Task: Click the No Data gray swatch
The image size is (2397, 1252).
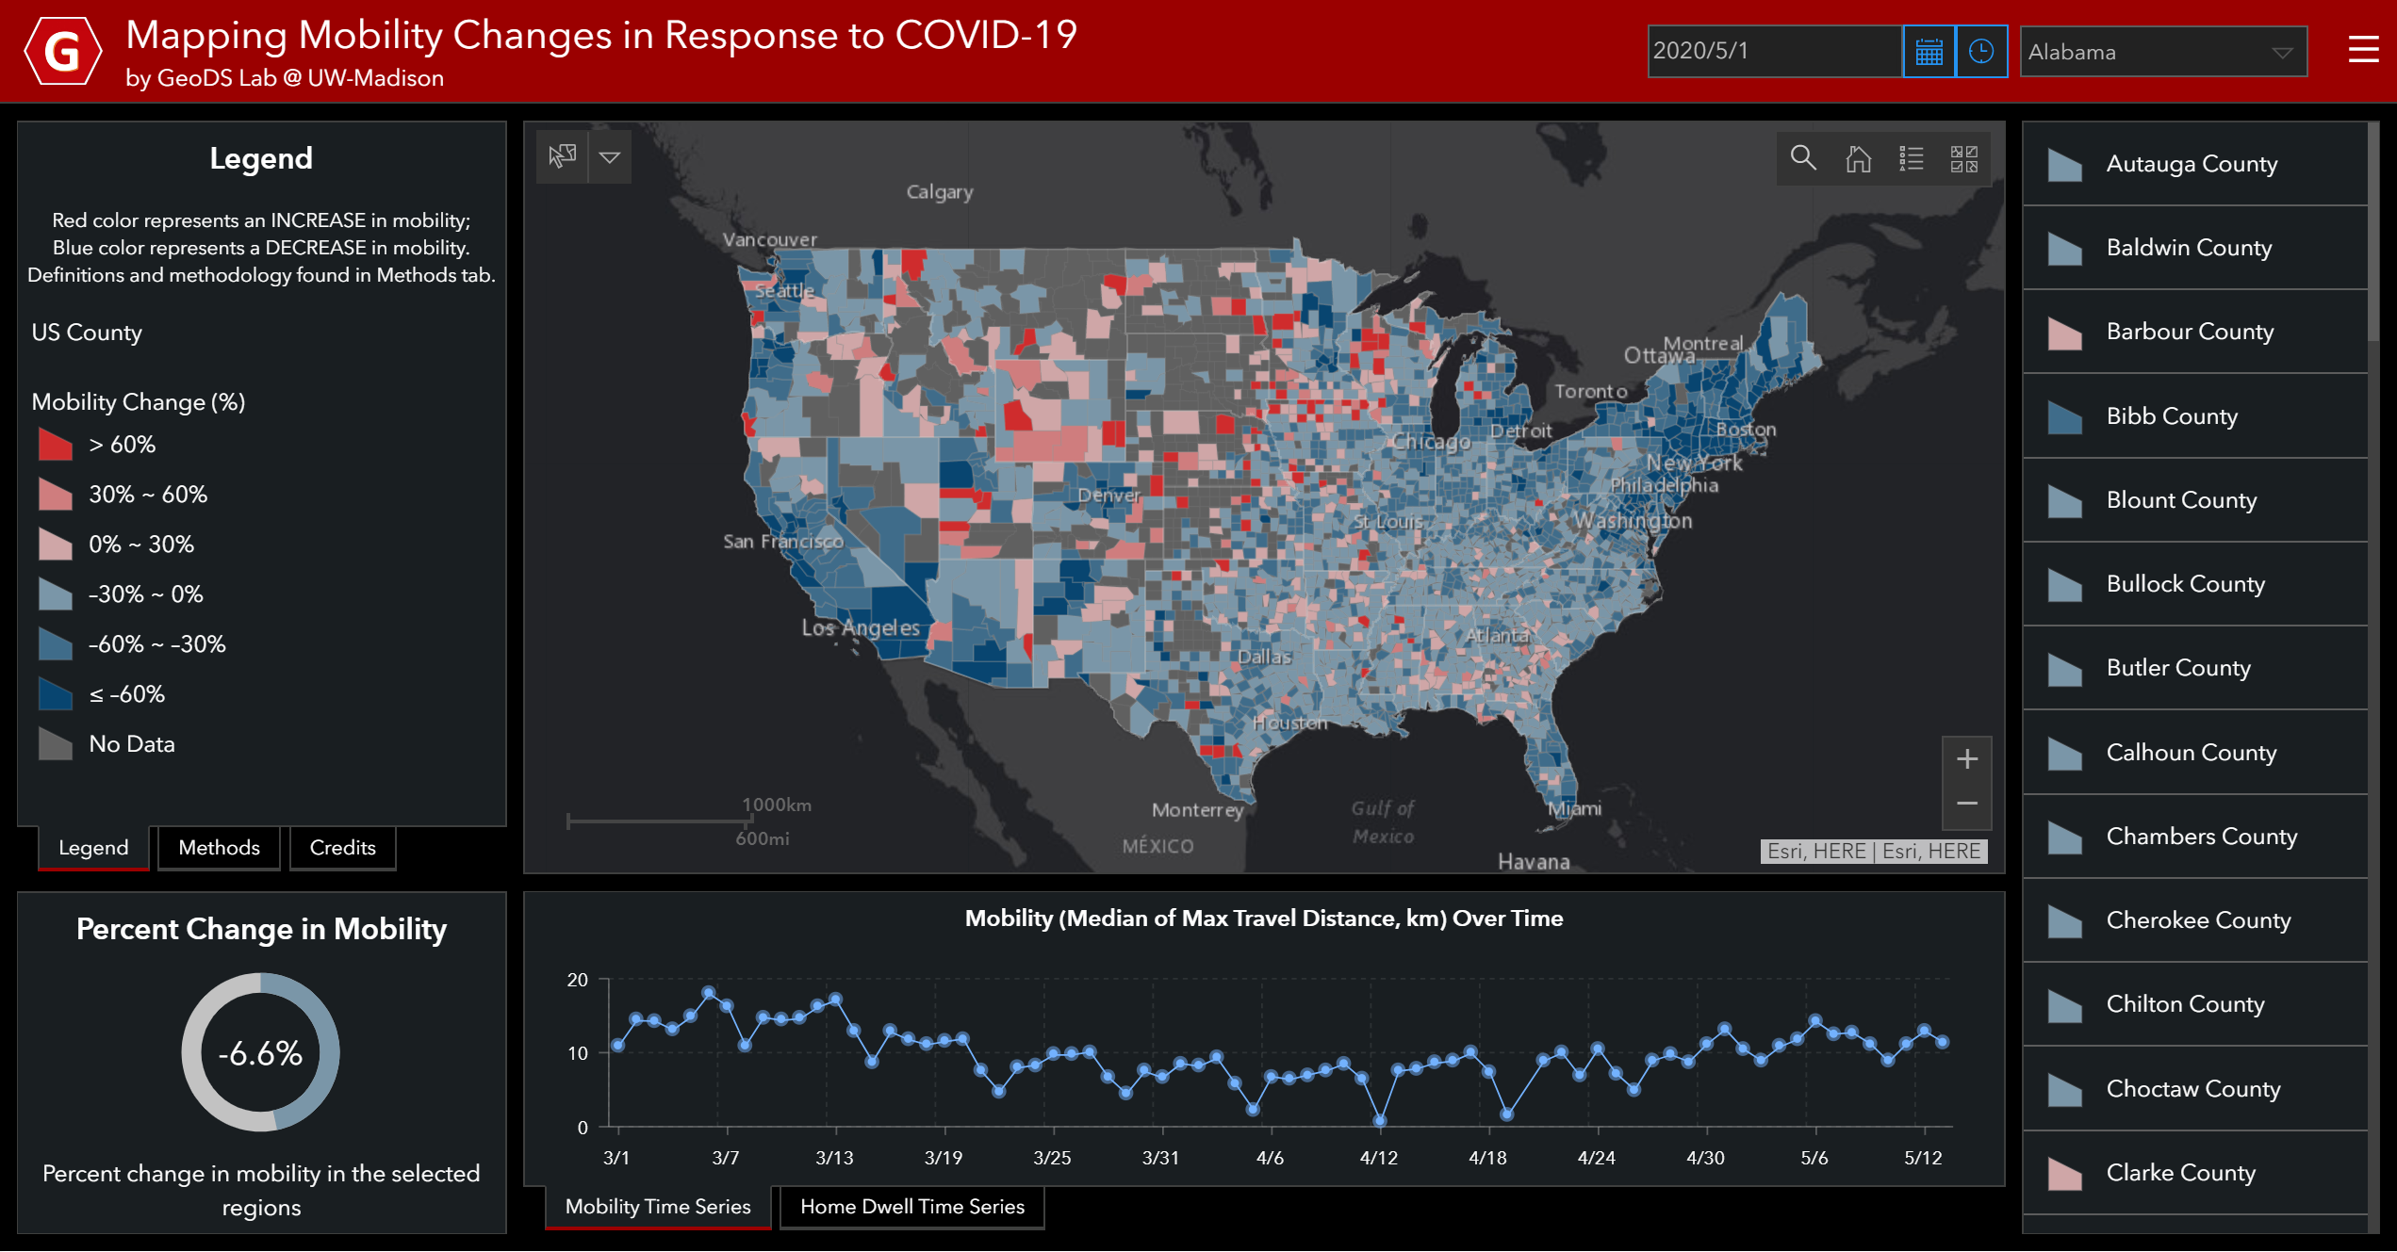Action: click(x=56, y=744)
